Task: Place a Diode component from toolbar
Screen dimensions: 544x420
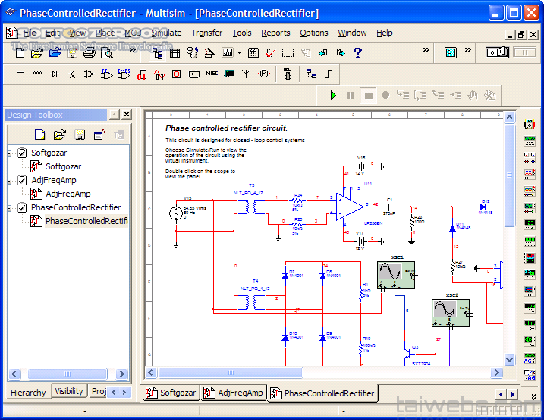Action: [55, 74]
